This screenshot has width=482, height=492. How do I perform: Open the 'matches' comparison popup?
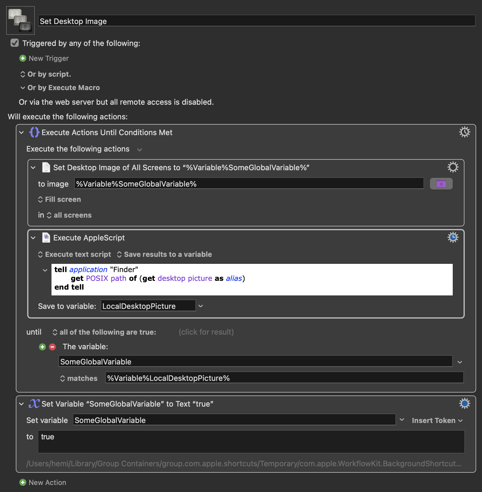(79, 379)
